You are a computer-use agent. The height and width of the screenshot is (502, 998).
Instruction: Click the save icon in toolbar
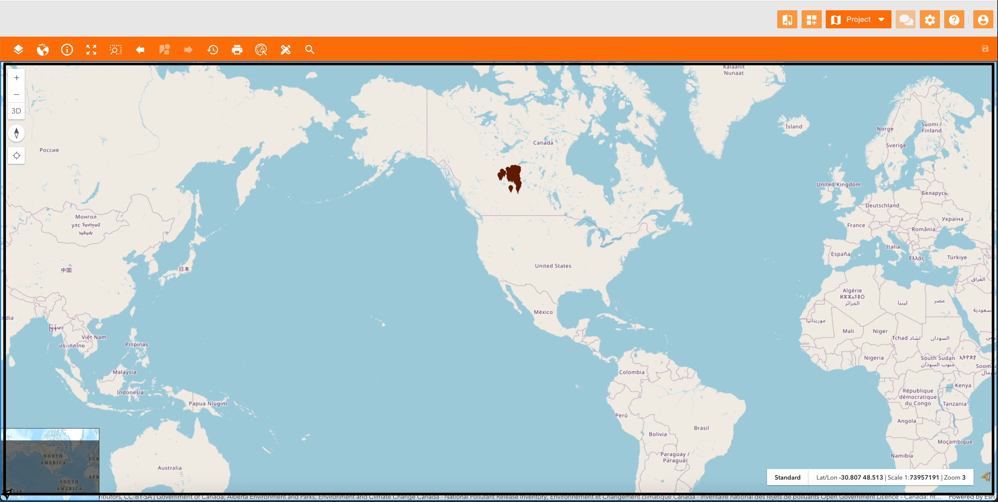point(985,49)
